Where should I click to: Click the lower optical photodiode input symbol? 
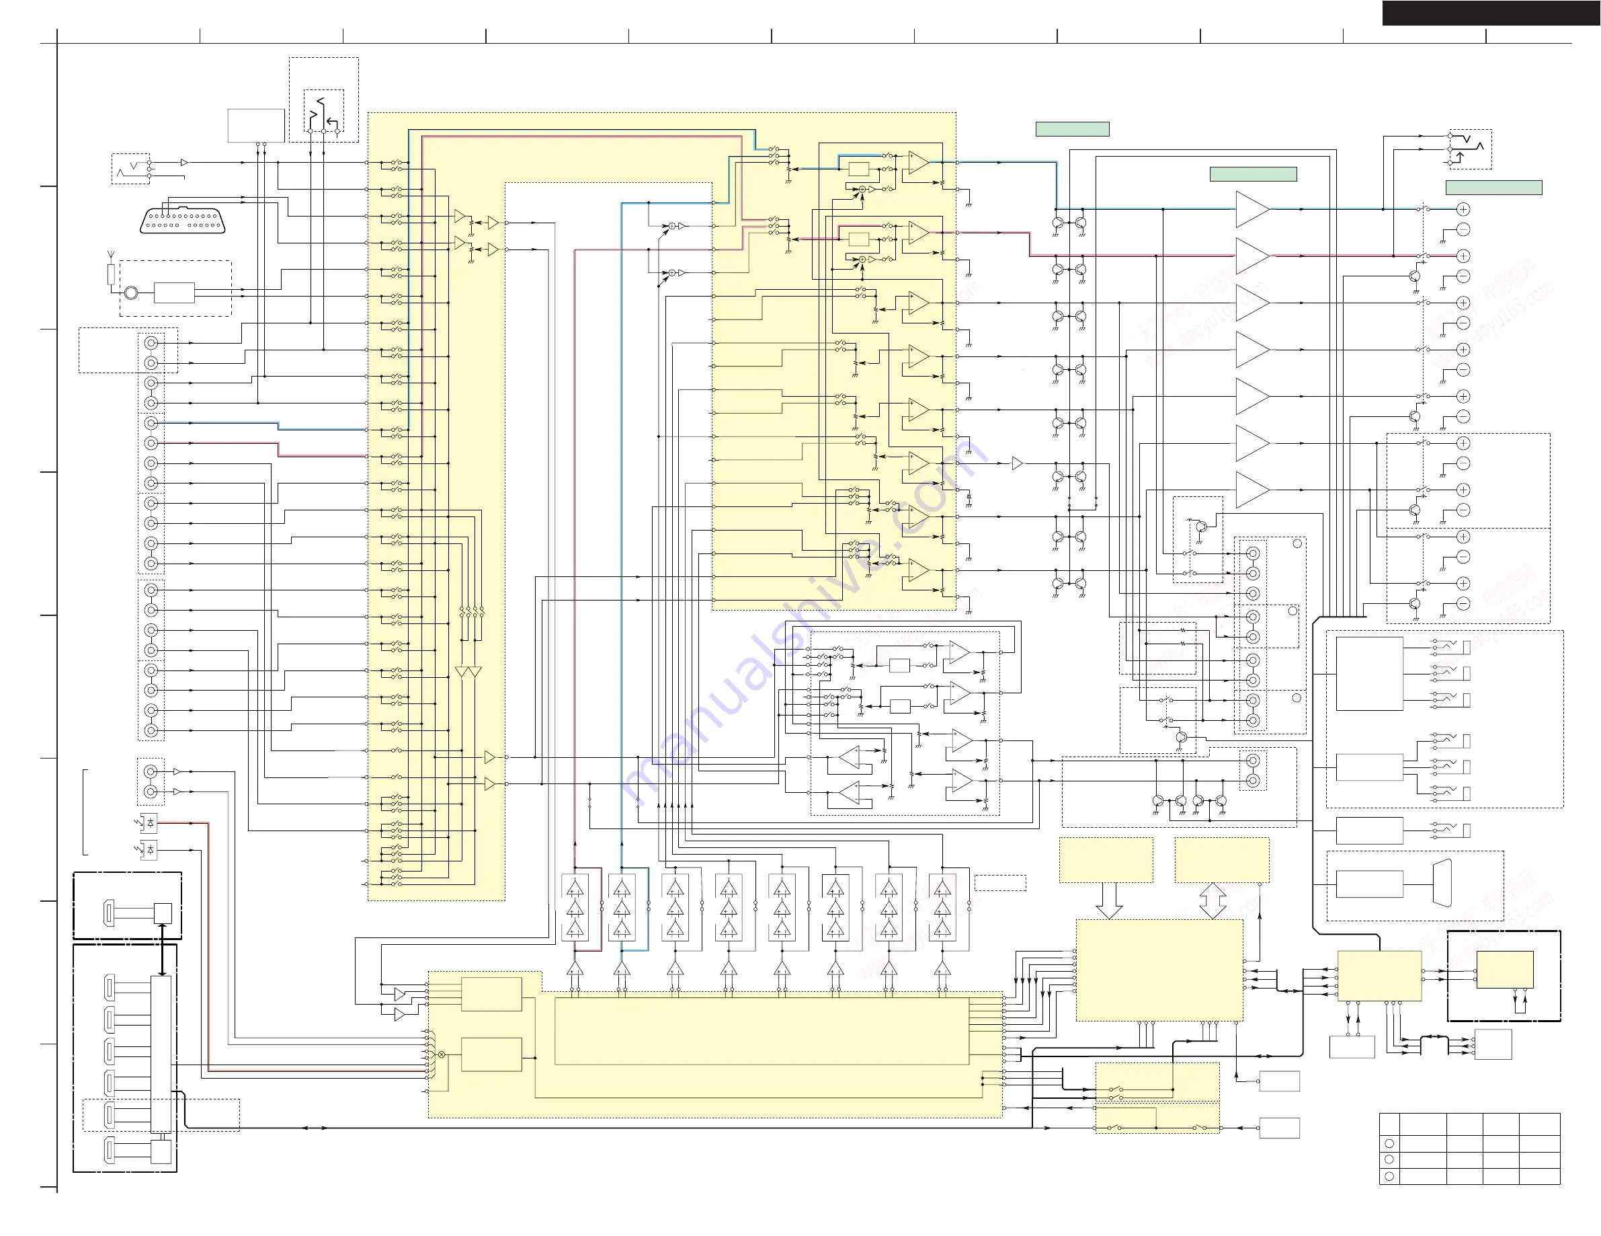click(x=149, y=850)
